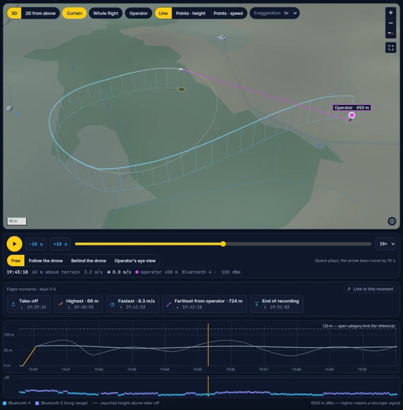Click the 'Flight moments · keys 1–5' heading
This screenshot has width=403, height=410.
point(31,289)
